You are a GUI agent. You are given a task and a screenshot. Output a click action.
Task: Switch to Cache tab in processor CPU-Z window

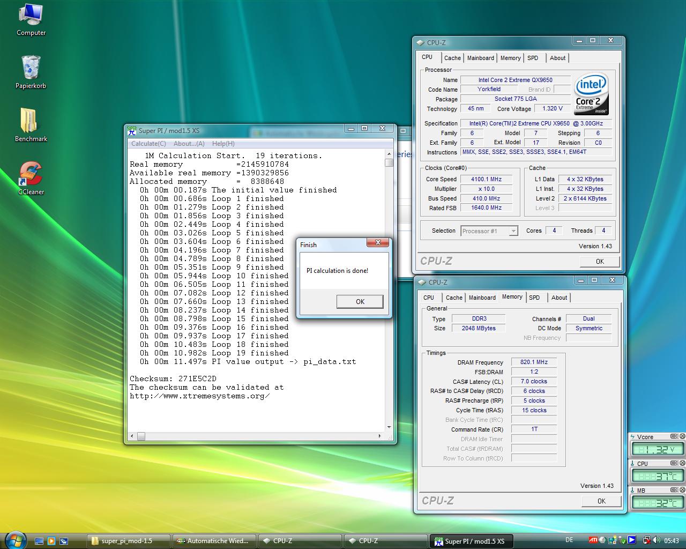pos(452,58)
